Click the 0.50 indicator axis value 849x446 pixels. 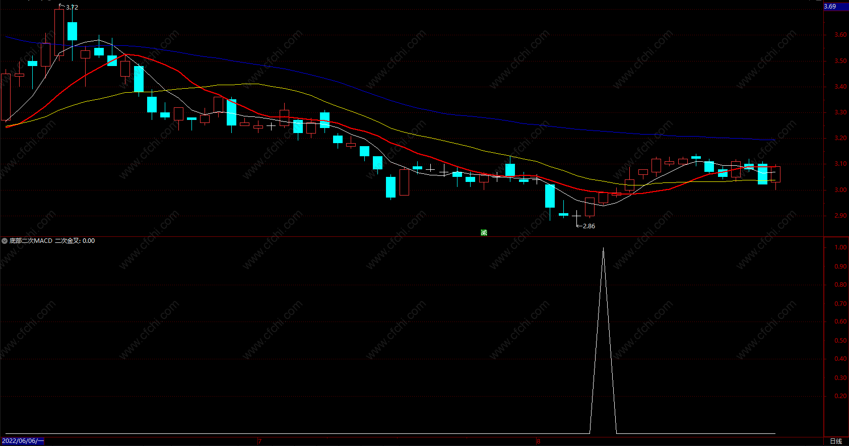point(840,341)
